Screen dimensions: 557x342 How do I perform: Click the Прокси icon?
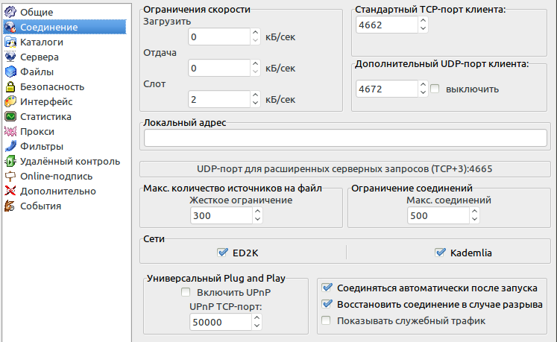pyautogui.click(x=10, y=131)
